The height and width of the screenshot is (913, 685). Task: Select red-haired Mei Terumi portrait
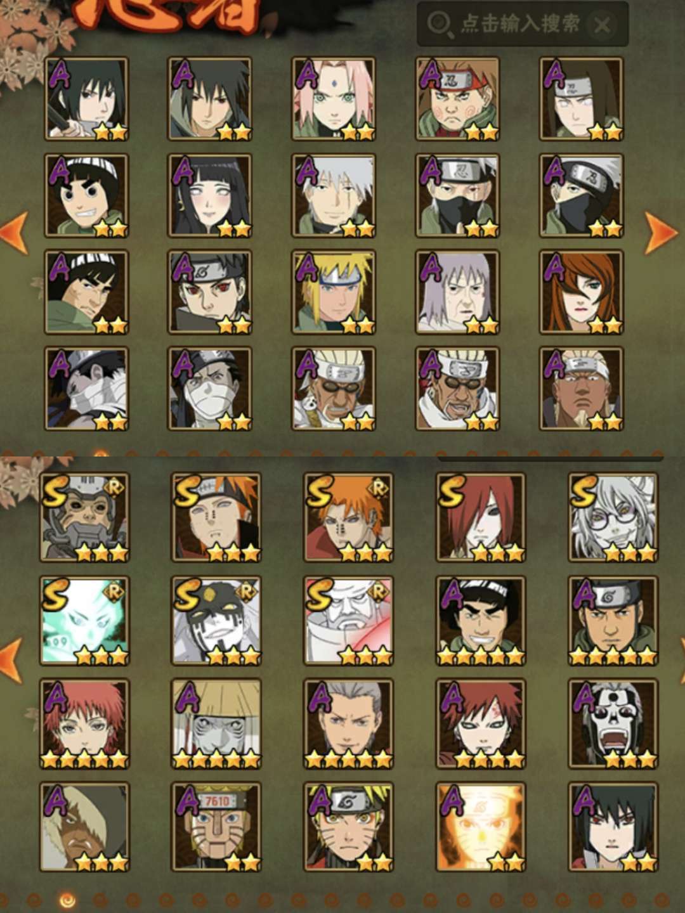(x=582, y=292)
